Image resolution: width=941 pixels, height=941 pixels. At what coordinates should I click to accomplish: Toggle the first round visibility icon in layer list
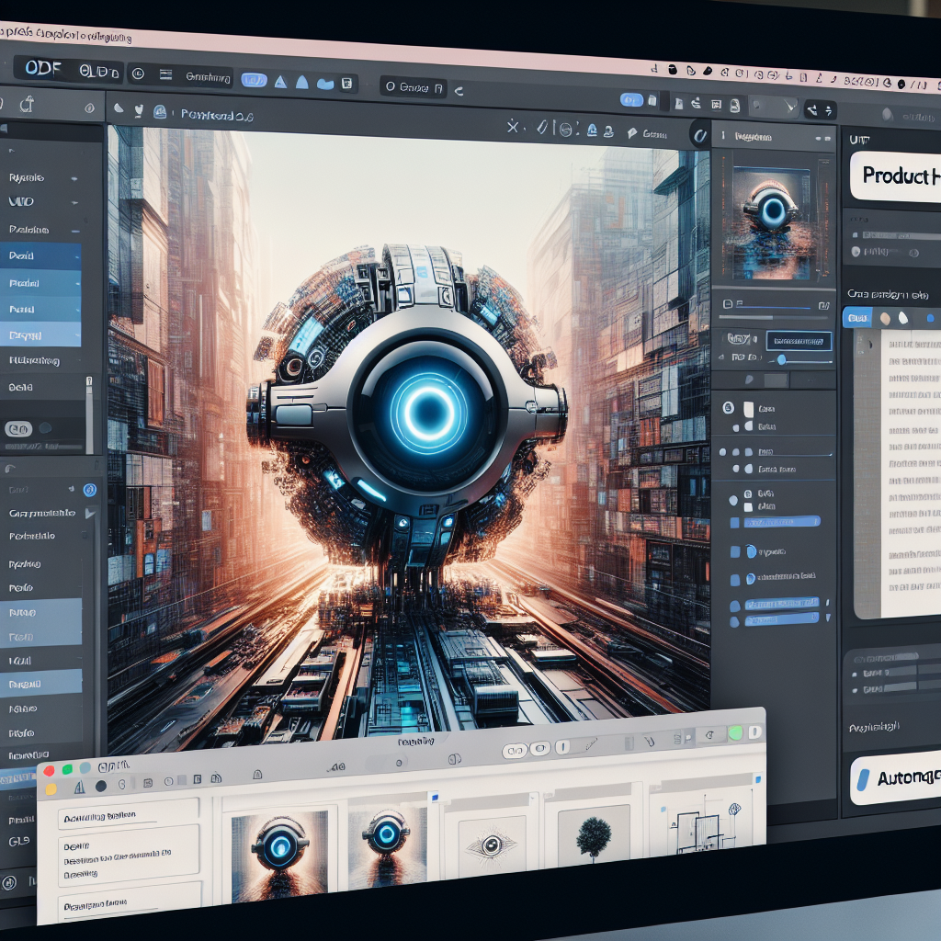[729, 406]
